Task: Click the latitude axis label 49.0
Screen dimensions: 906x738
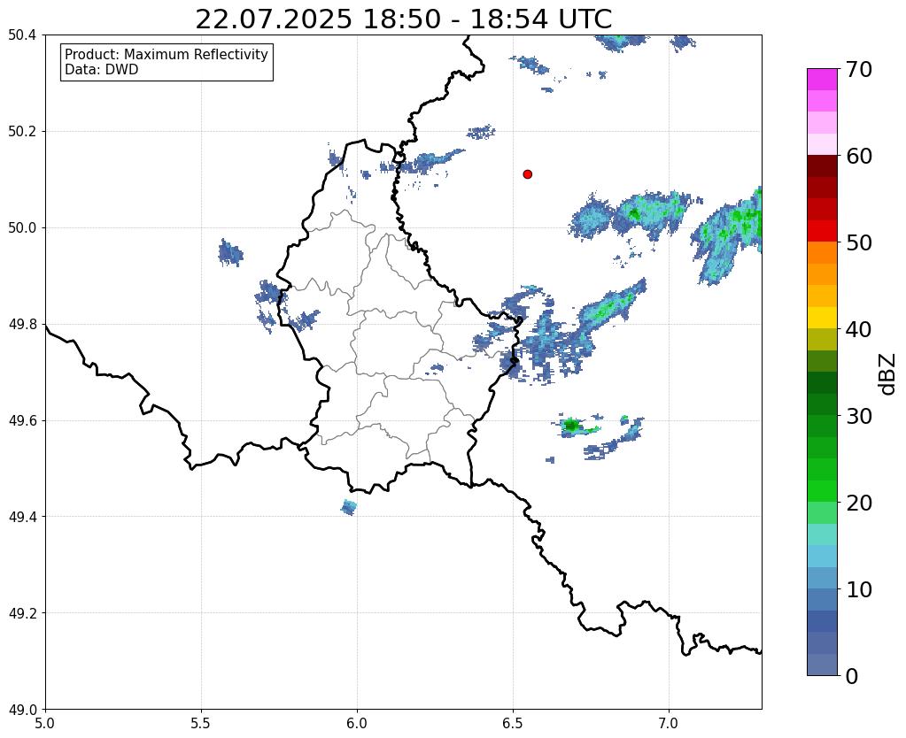Action: pos(22,709)
